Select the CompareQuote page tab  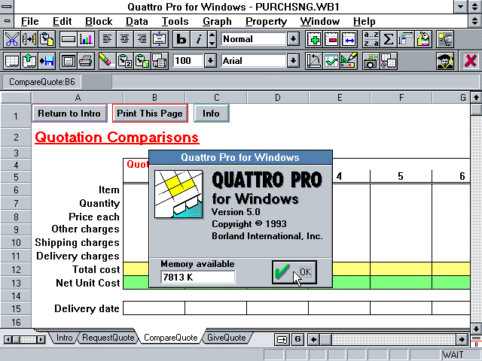pyautogui.click(x=171, y=338)
